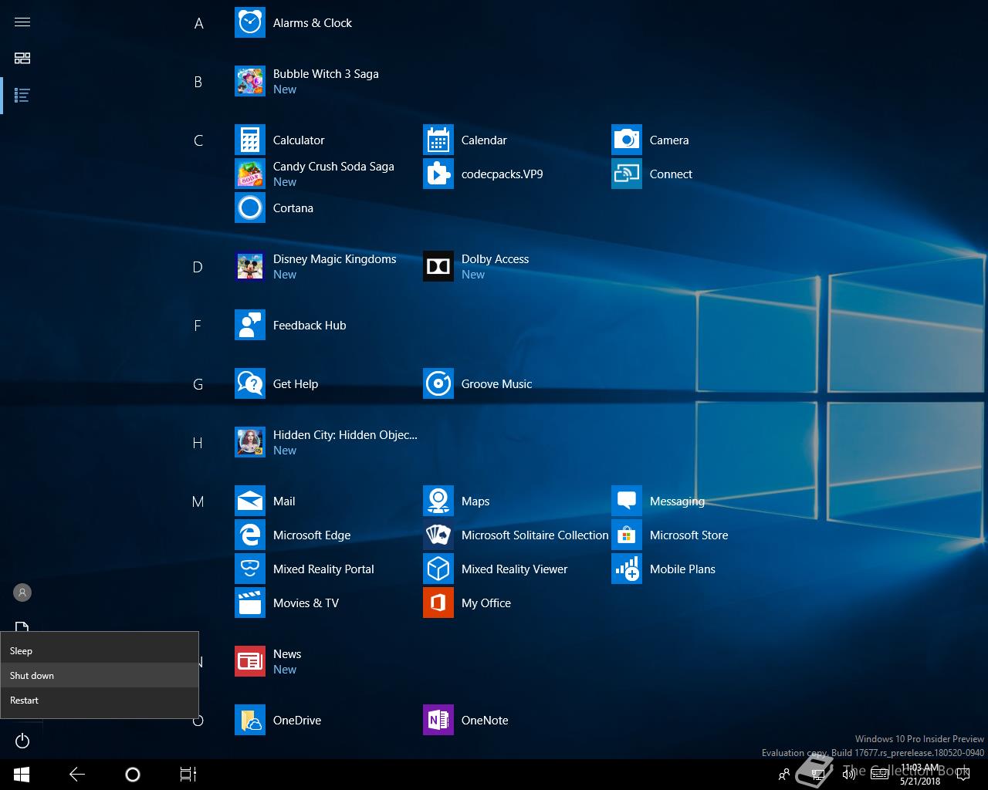Choose Sleep in the power menu
Viewport: 988px width, 790px height.
22,651
